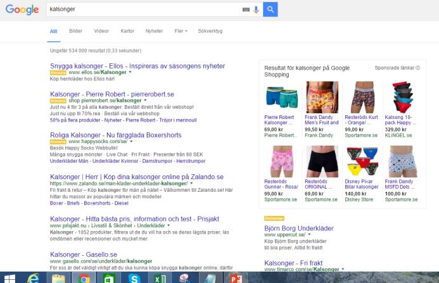Screen dimensions: 439x283
Task: Launch Internet Explorer from the taskbar
Action: tap(34, 278)
